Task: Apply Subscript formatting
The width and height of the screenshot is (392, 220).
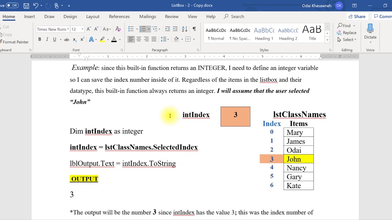Action: coord(74,39)
